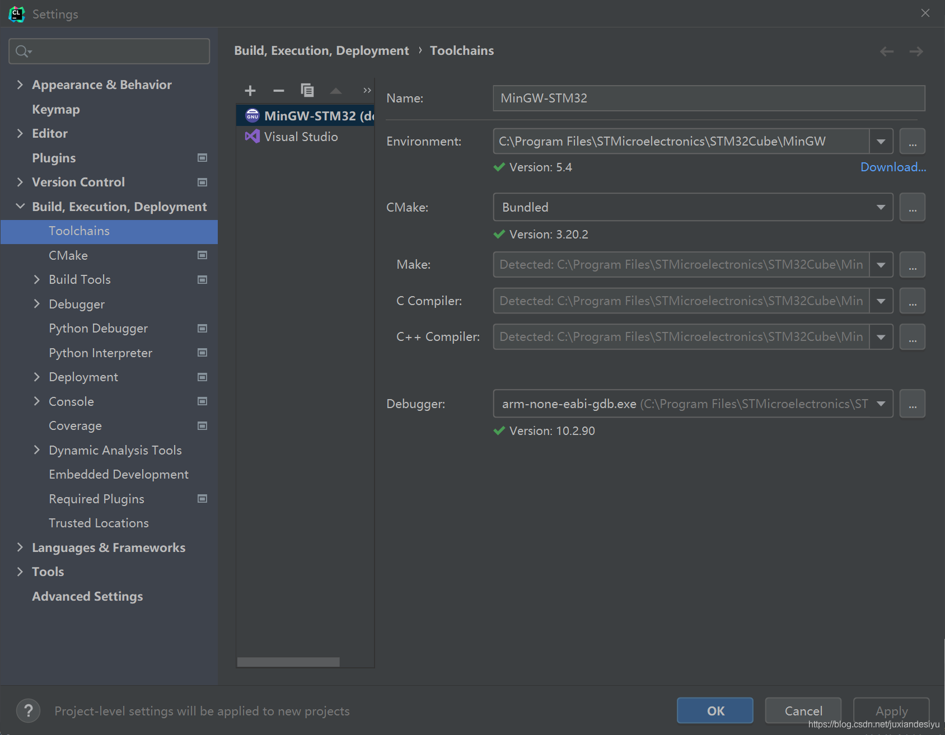Expand Appearance & Behavior section
Image resolution: width=945 pixels, height=735 pixels.
20,85
